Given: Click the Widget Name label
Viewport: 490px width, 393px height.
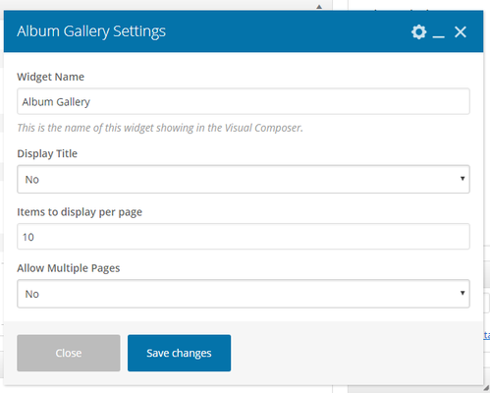Looking at the screenshot, I should pyautogui.click(x=51, y=77).
